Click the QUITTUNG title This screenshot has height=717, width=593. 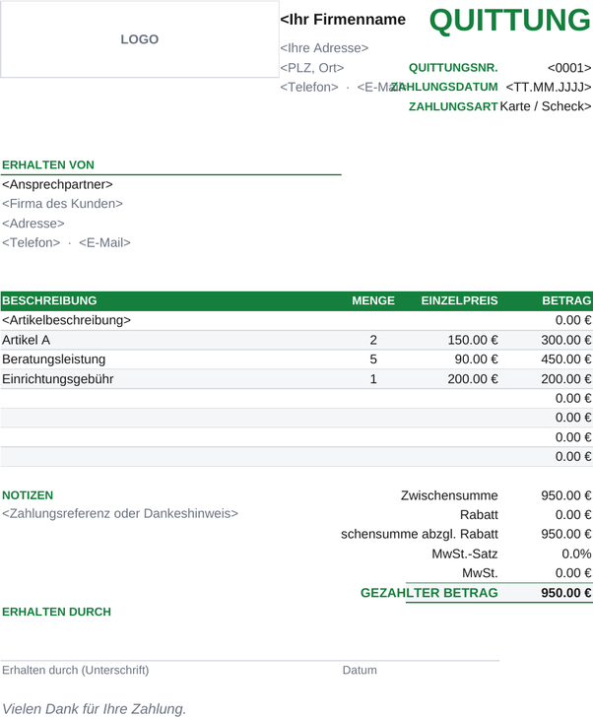coord(510,21)
